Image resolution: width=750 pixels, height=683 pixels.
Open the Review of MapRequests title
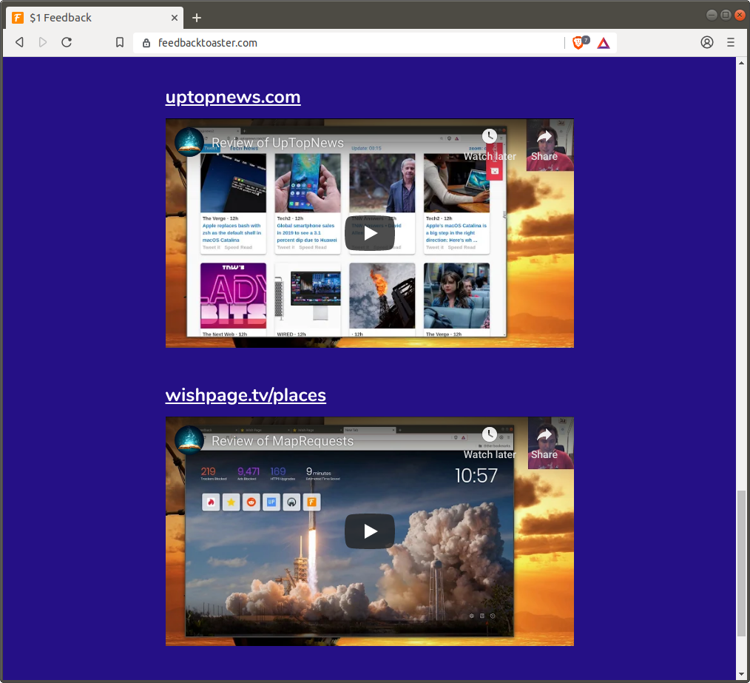click(x=283, y=441)
